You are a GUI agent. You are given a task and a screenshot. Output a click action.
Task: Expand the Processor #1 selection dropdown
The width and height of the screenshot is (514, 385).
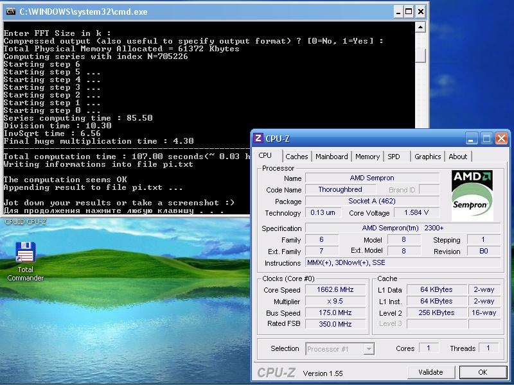click(369, 349)
